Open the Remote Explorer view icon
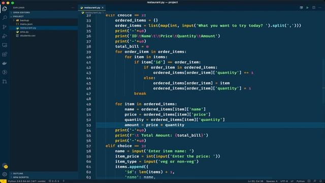This screenshot has width=325, height=183. click(x=5, y=45)
